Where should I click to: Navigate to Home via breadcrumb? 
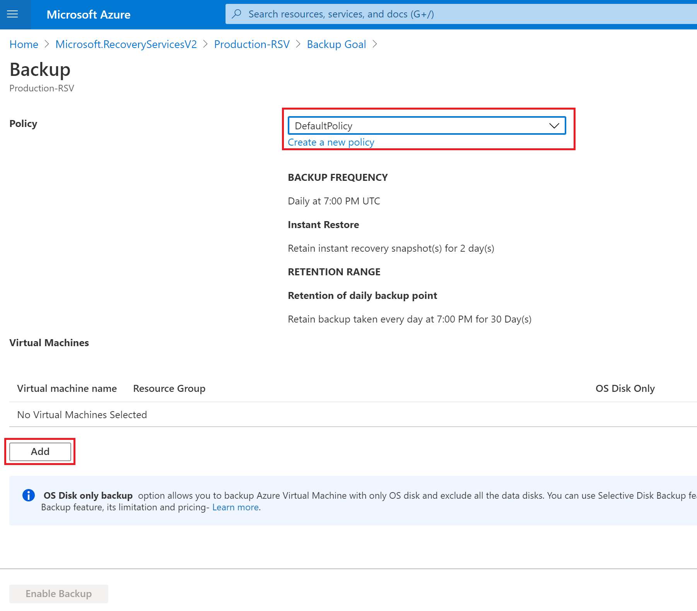(x=23, y=44)
